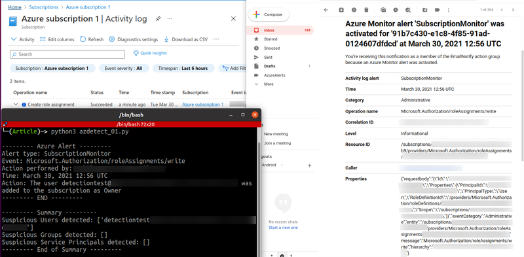Open the Azure toolbar overflow ellipsis

(216, 39)
